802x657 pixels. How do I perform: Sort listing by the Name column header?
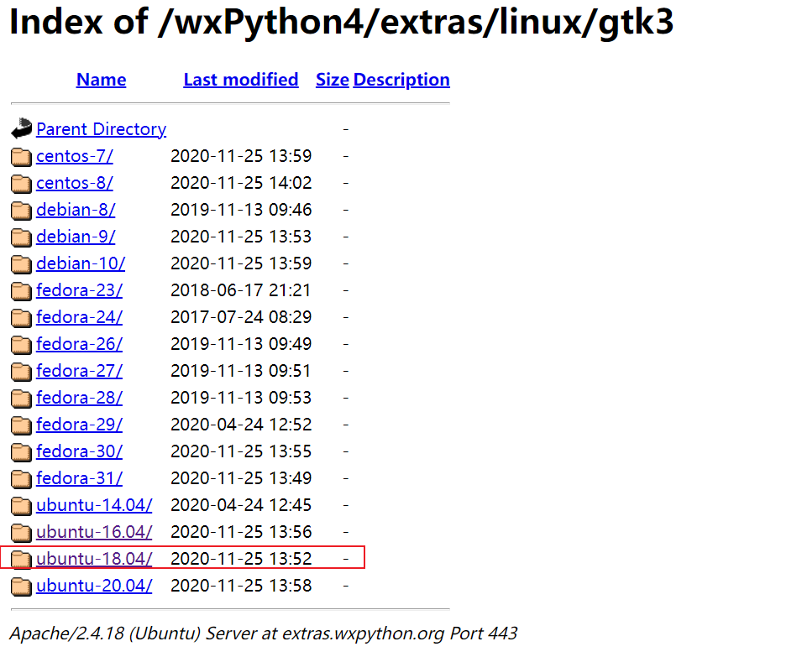tap(102, 80)
